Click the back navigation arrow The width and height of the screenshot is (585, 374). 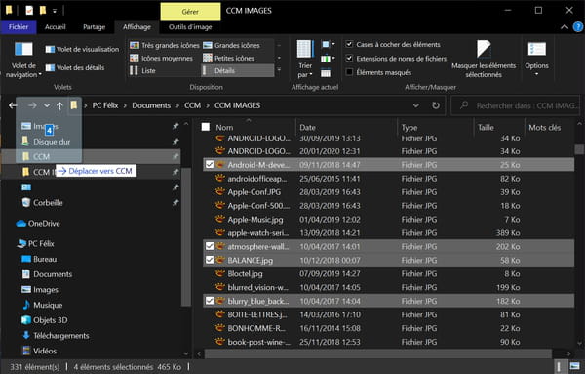tap(13, 105)
